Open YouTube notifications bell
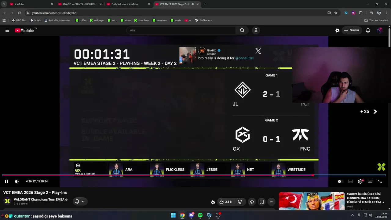This screenshot has height=220, width=391. 368,30
